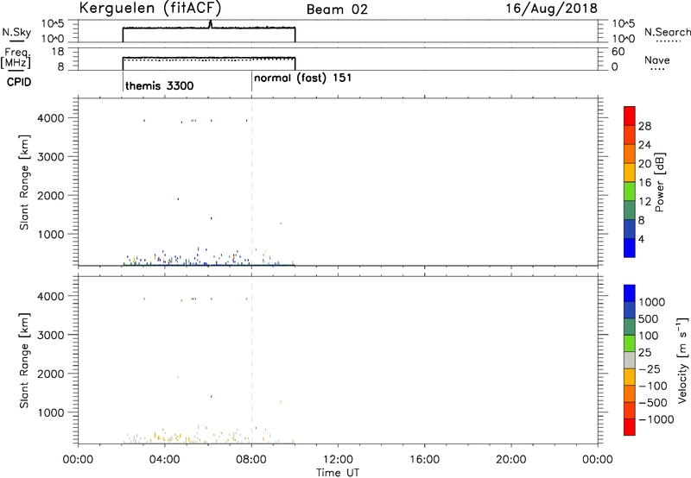
Task: Click the 'Velocity [m s-1]' colorbar label
Action: [682, 360]
